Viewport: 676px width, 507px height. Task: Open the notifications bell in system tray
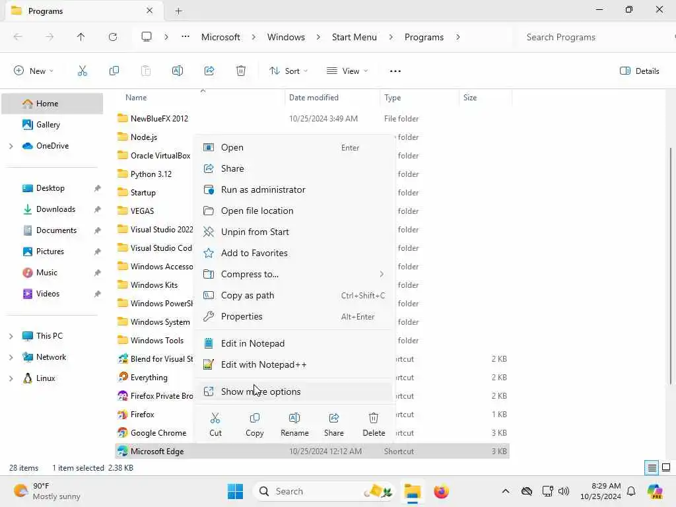[631, 491]
